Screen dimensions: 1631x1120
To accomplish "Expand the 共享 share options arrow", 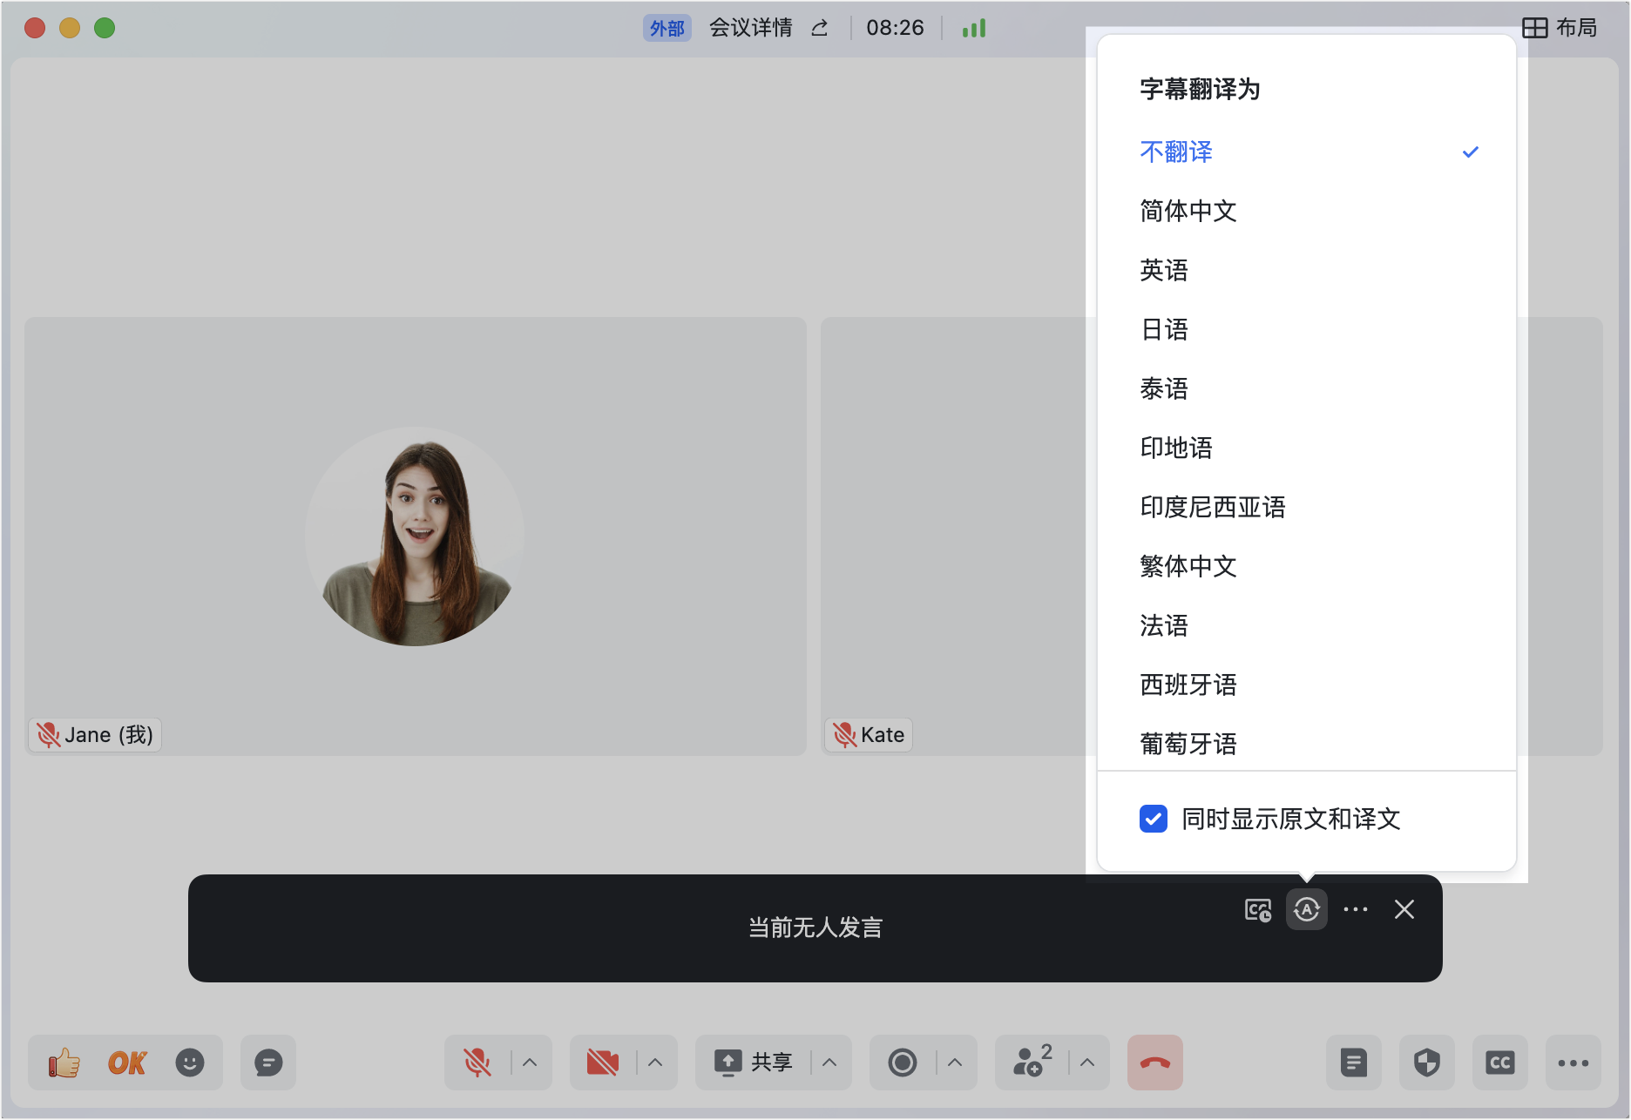I will [829, 1063].
